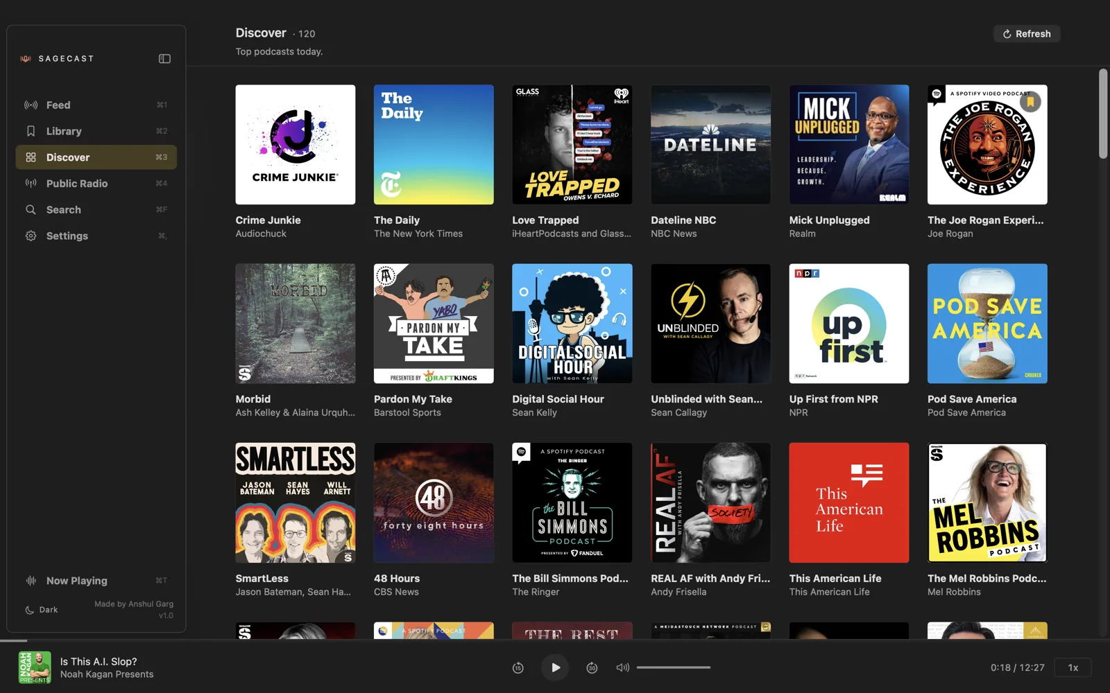Open the Search panel
This screenshot has height=693, width=1110.
pos(63,209)
